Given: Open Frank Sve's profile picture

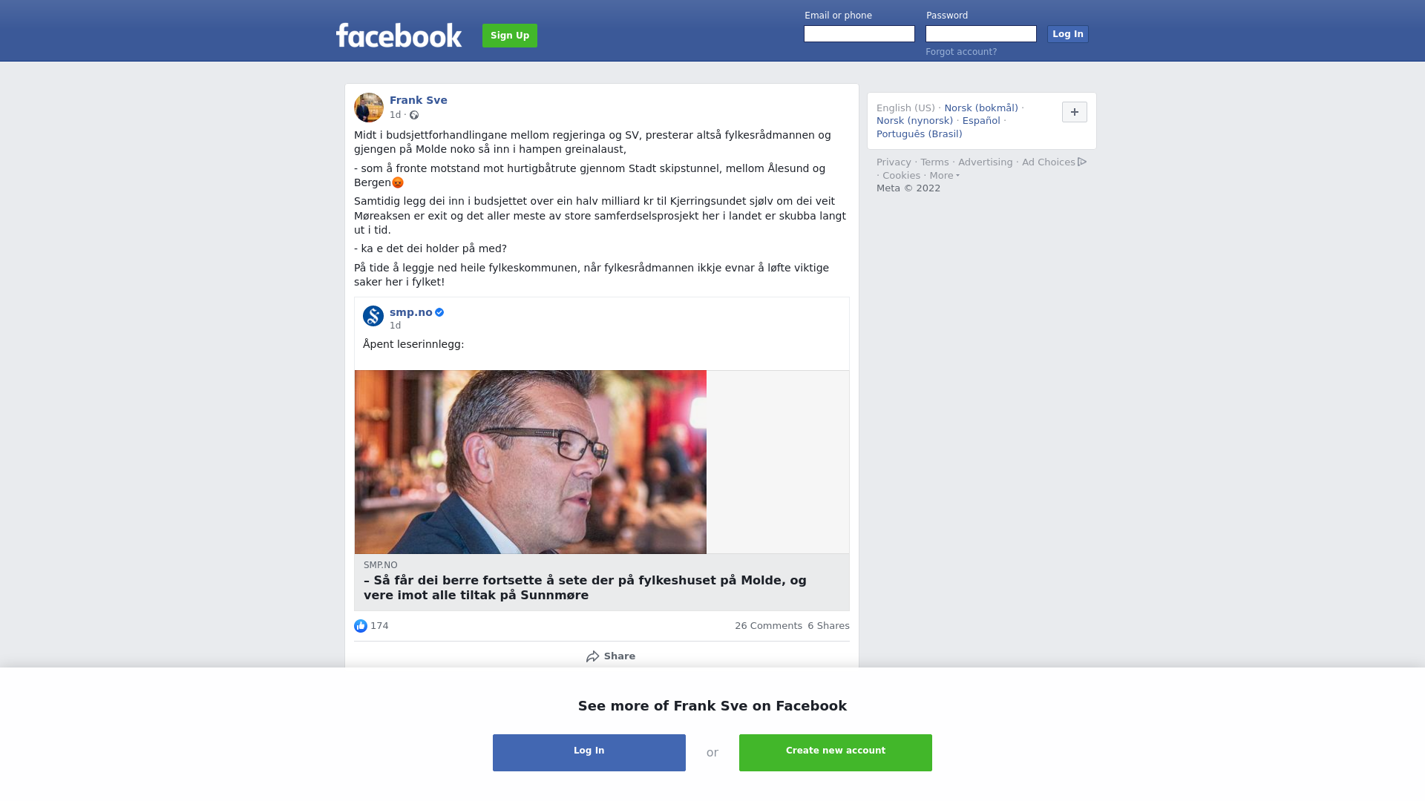Looking at the screenshot, I should click(369, 108).
